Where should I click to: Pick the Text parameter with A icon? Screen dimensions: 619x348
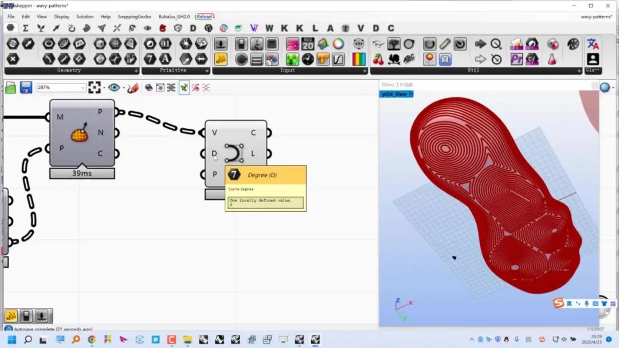(165, 59)
